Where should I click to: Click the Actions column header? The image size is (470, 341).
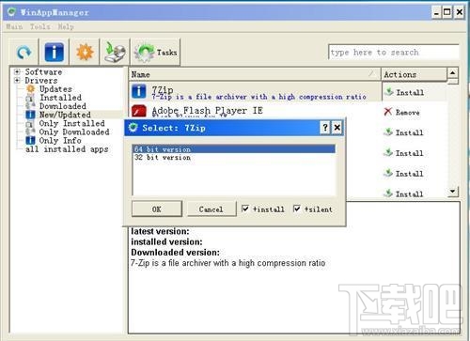[414, 74]
